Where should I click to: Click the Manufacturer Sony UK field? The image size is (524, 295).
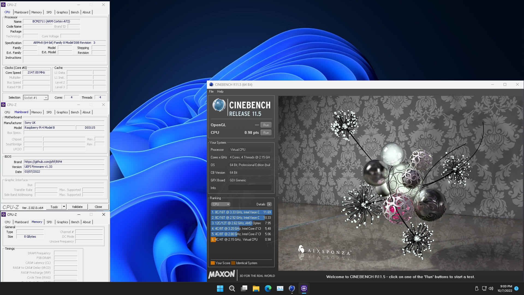click(64, 123)
